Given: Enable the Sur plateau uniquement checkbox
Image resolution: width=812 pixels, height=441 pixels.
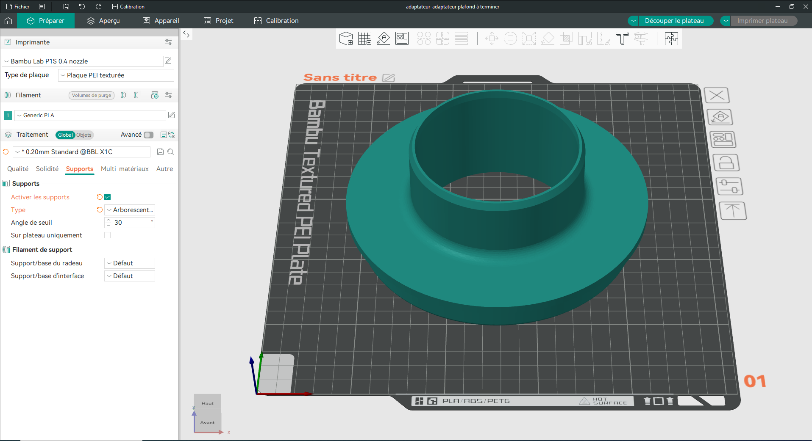Looking at the screenshot, I should click(x=108, y=235).
